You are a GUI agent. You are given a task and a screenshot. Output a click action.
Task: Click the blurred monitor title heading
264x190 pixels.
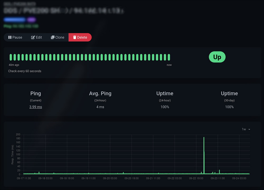point(63,11)
